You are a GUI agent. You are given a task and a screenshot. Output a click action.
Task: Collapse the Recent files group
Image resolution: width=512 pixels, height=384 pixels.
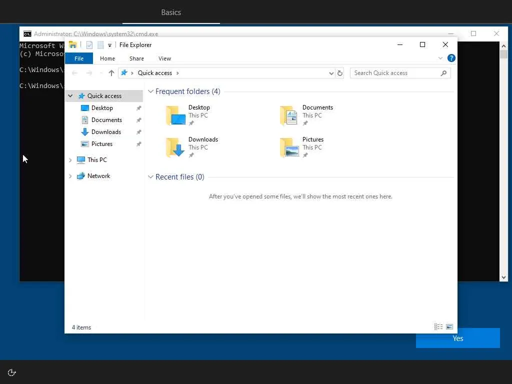[x=150, y=177]
